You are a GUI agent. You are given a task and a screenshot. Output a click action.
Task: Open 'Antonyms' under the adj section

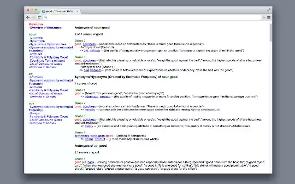click(36, 77)
